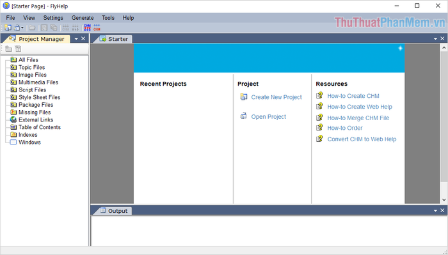This screenshot has width=448, height=255.
Task: Open the Convert CHM to Web Help link
Action: point(362,139)
